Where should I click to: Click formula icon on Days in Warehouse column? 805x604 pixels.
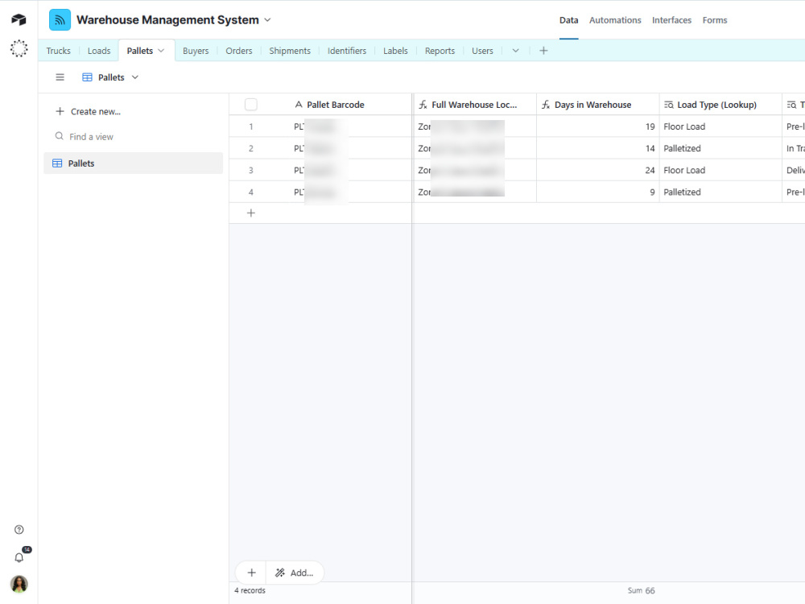click(546, 104)
